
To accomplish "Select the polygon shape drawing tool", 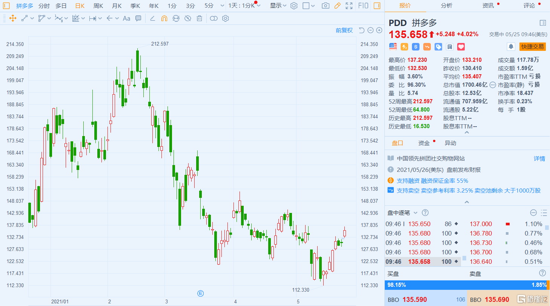I will [41, 18].
